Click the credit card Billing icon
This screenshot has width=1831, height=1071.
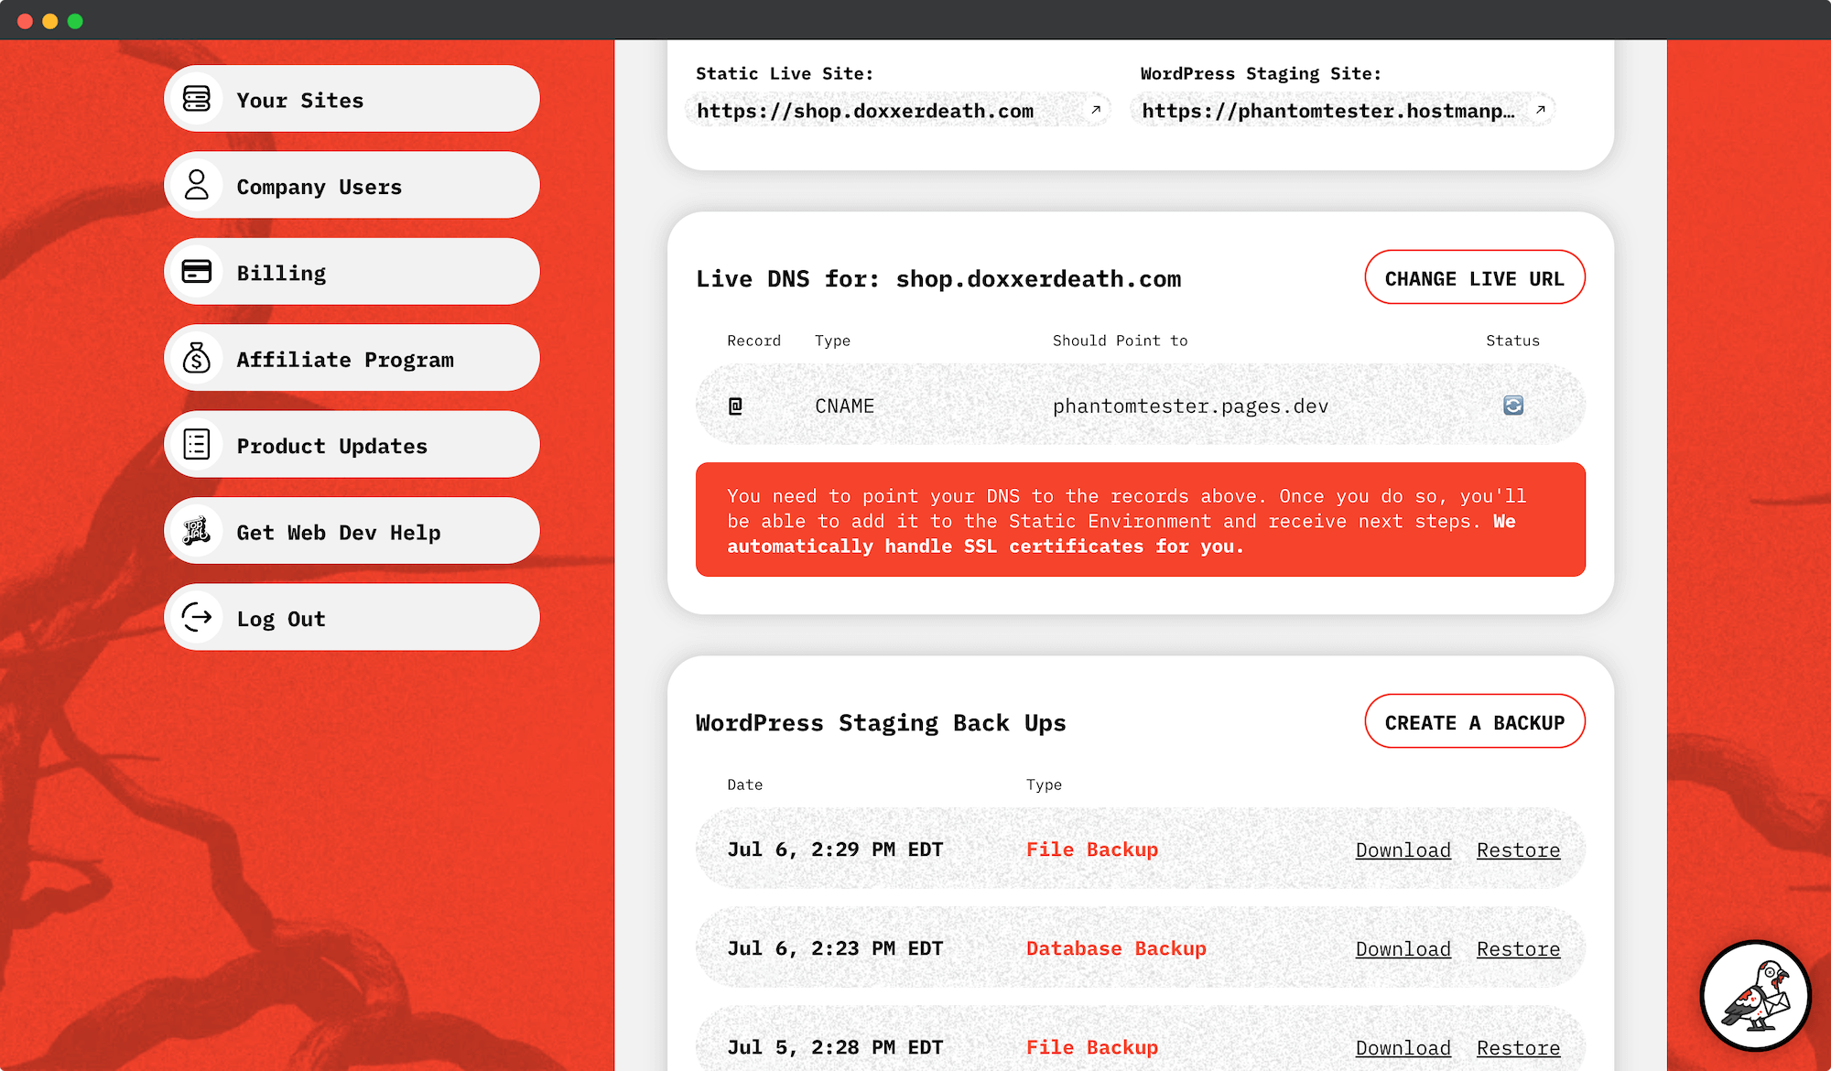(x=197, y=272)
